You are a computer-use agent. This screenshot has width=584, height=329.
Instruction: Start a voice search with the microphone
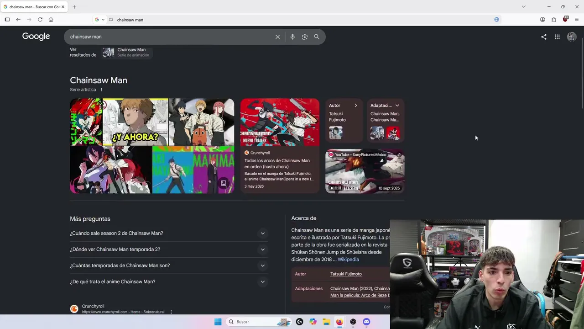pyautogui.click(x=292, y=37)
